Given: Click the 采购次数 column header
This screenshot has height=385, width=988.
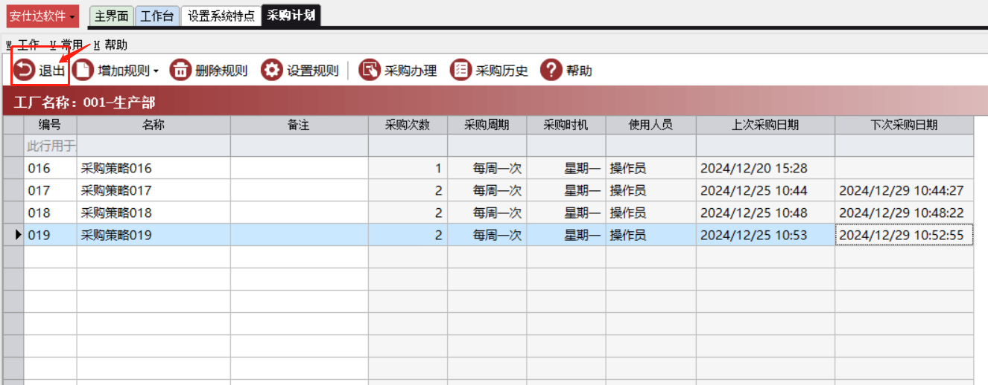Looking at the screenshot, I should tap(408, 125).
